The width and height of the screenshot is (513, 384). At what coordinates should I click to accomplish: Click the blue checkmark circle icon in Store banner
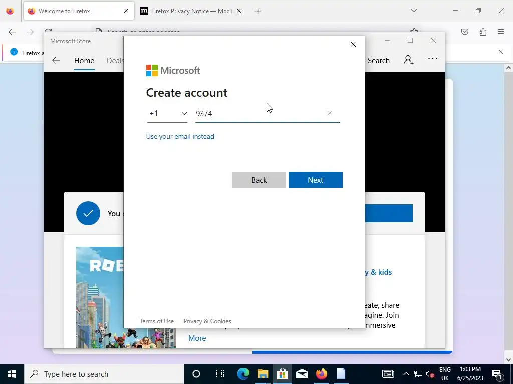(88, 213)
